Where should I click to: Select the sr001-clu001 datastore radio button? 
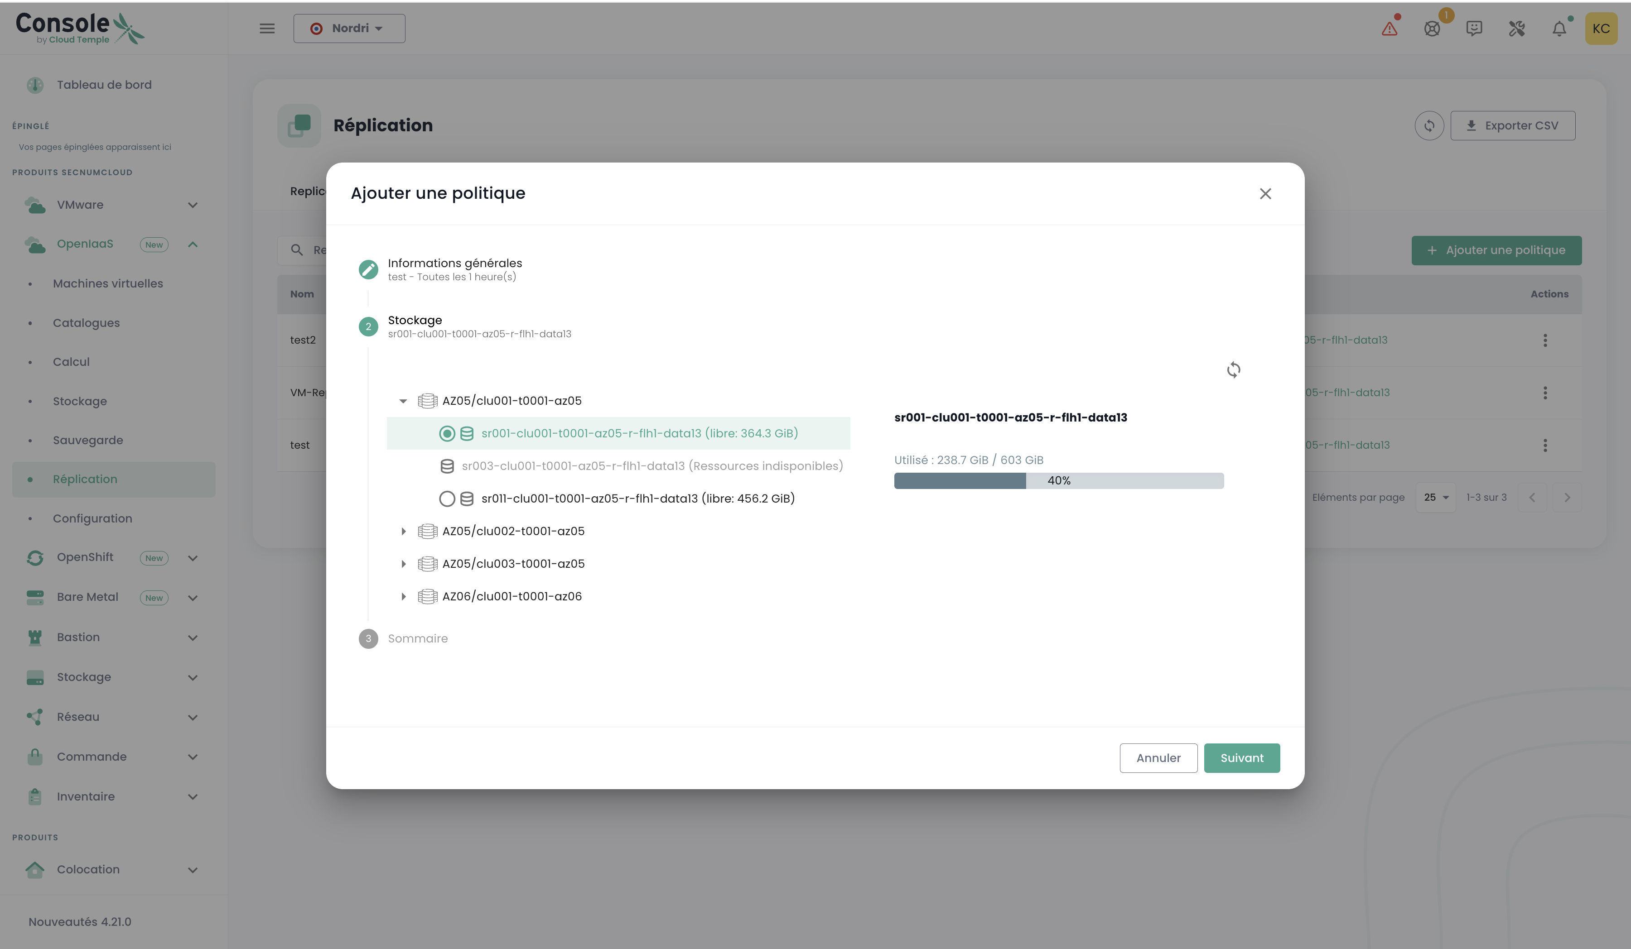(x=447, y=433)
